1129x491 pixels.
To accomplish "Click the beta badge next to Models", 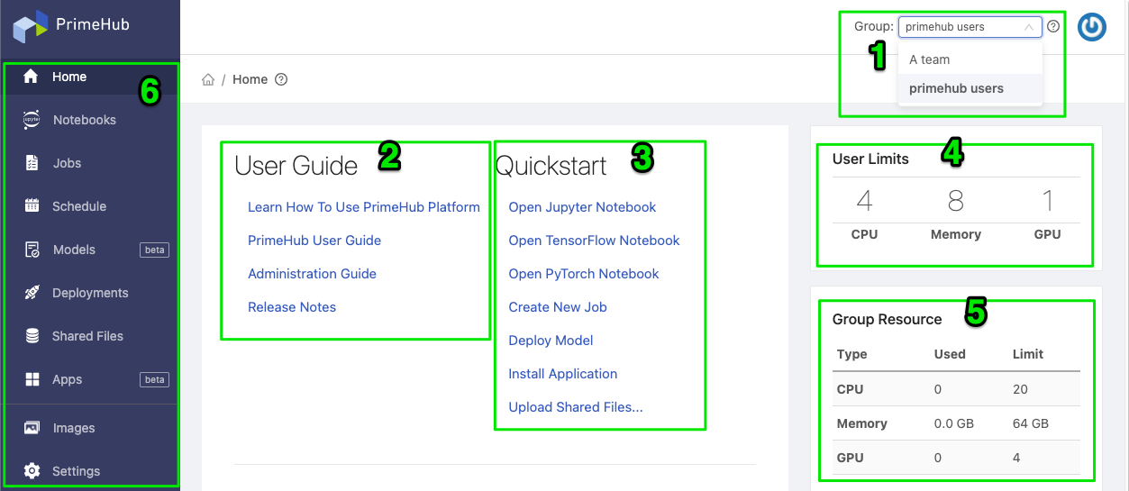I will click(155, 250).
